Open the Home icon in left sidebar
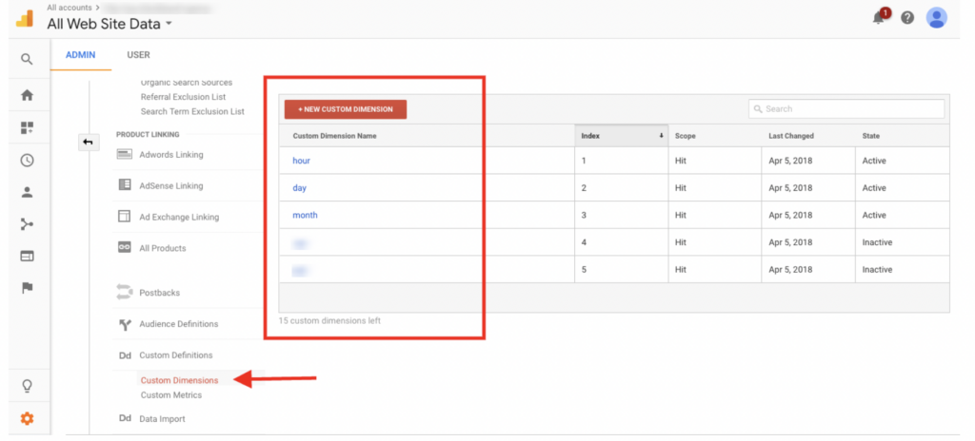 tap(27, 95)
